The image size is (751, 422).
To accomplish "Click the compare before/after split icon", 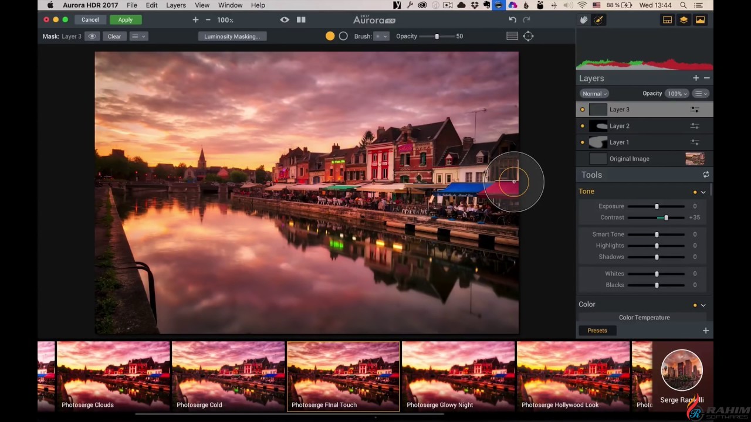I will tap(301, 20).
